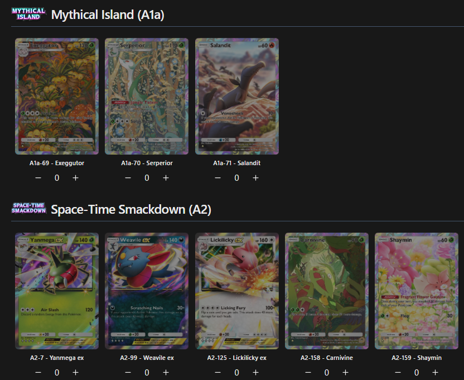Click the Carnivine quantity value 0
Viewport: 464px width, 380px height.
coord(327,372)
